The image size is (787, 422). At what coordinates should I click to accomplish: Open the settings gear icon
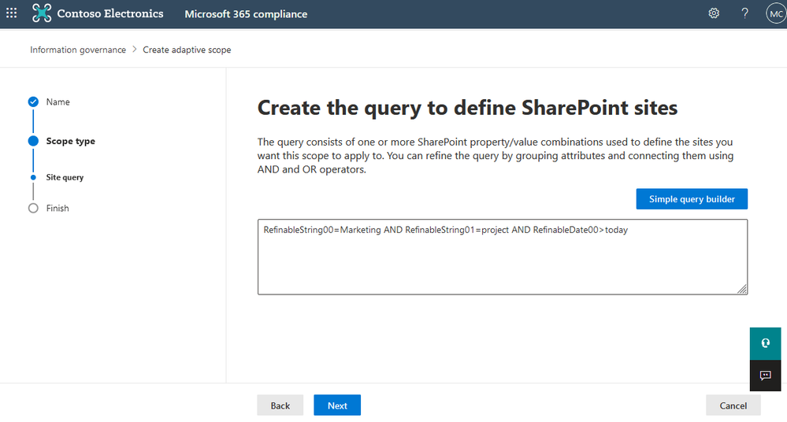point(714,13)
